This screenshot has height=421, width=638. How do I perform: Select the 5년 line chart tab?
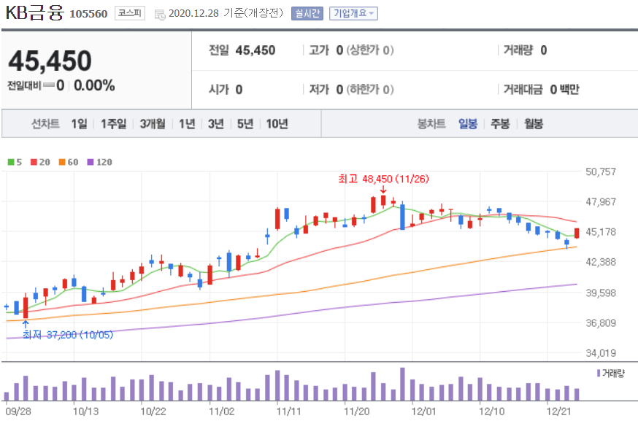pyautogui.click(x=245, y=123)
